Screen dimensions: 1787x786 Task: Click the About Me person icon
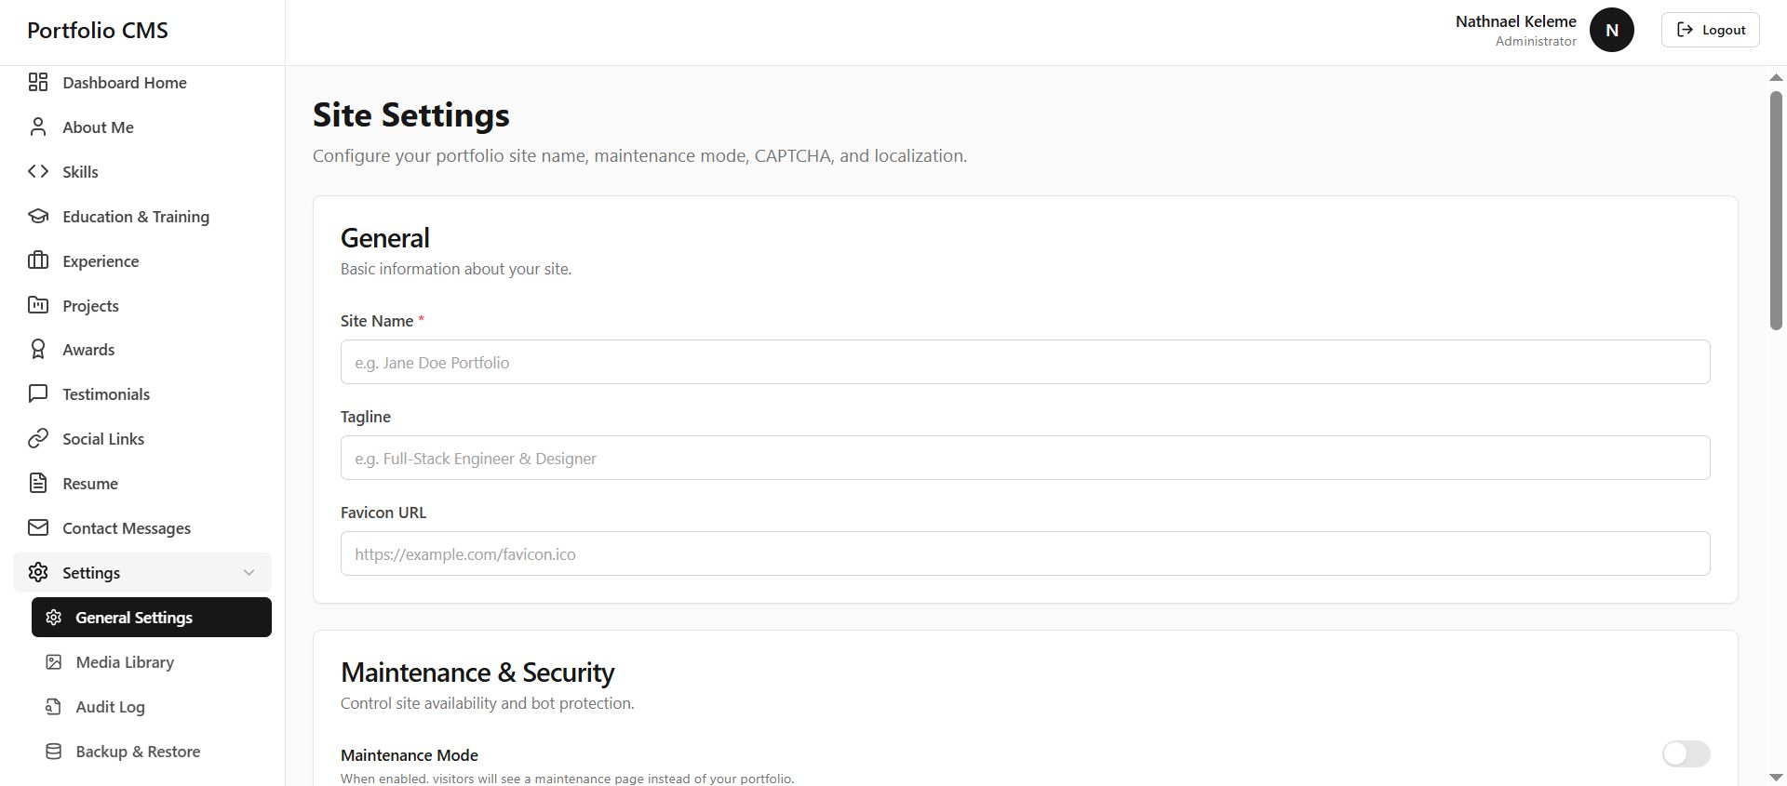coord(38,127)
